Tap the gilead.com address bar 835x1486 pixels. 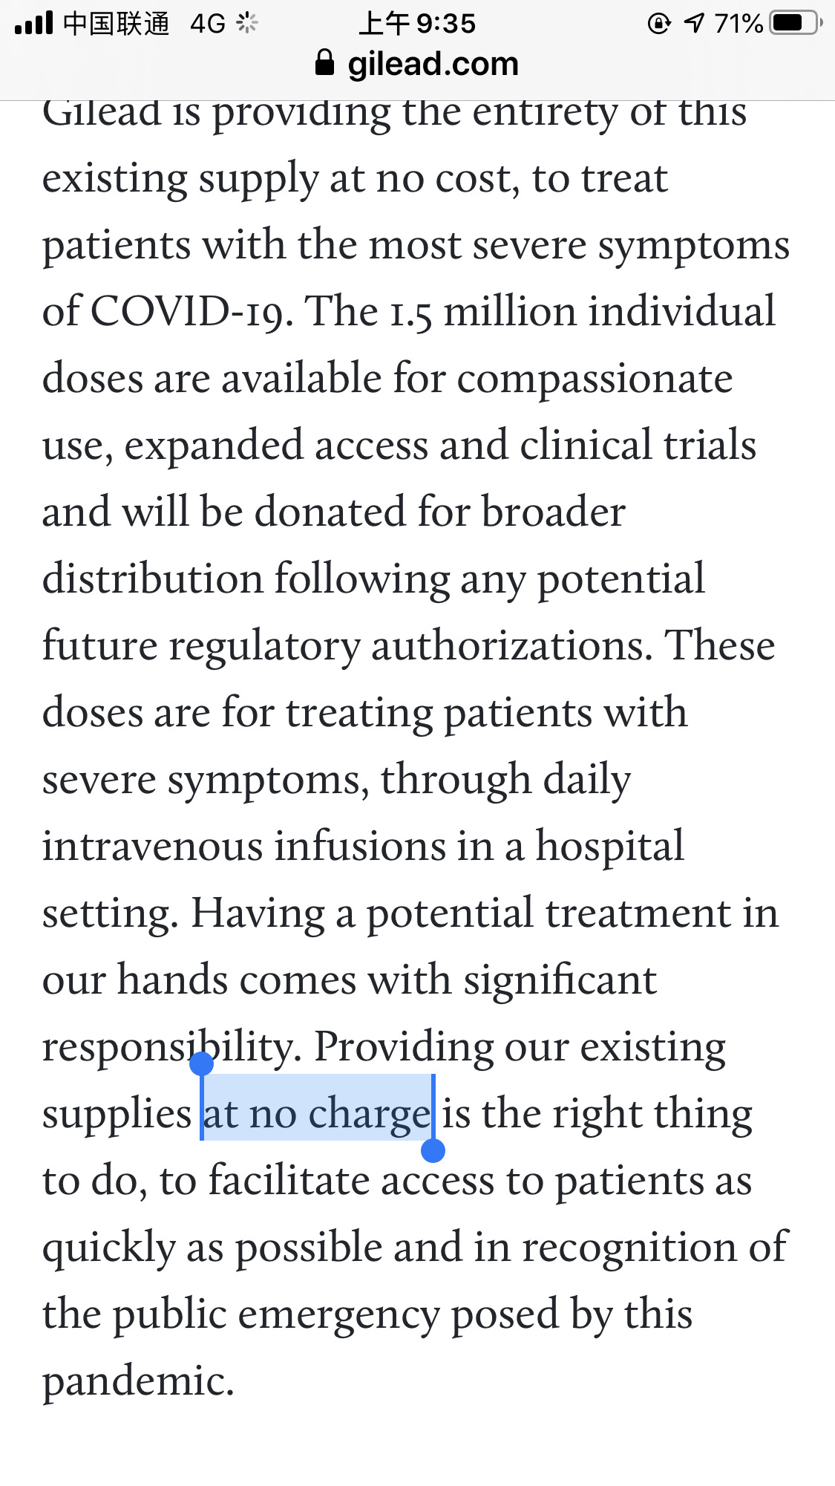click(x=417, y=64)
